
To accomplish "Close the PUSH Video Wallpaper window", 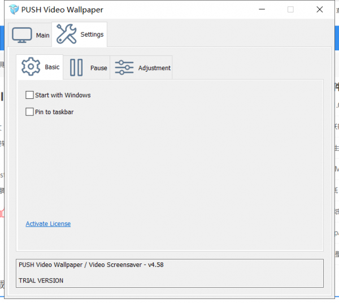I will tap(320, 9).
